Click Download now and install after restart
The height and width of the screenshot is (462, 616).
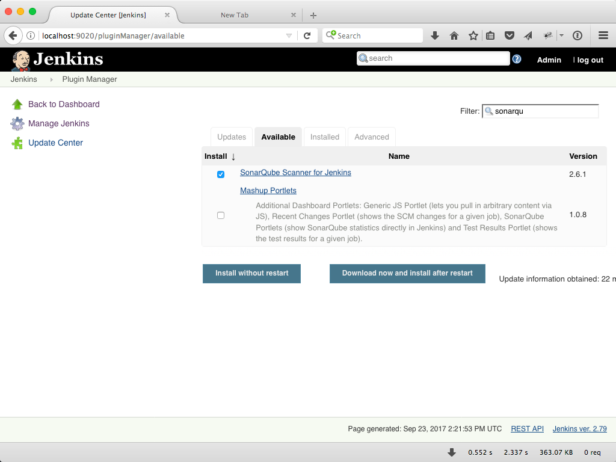[407, 274]
